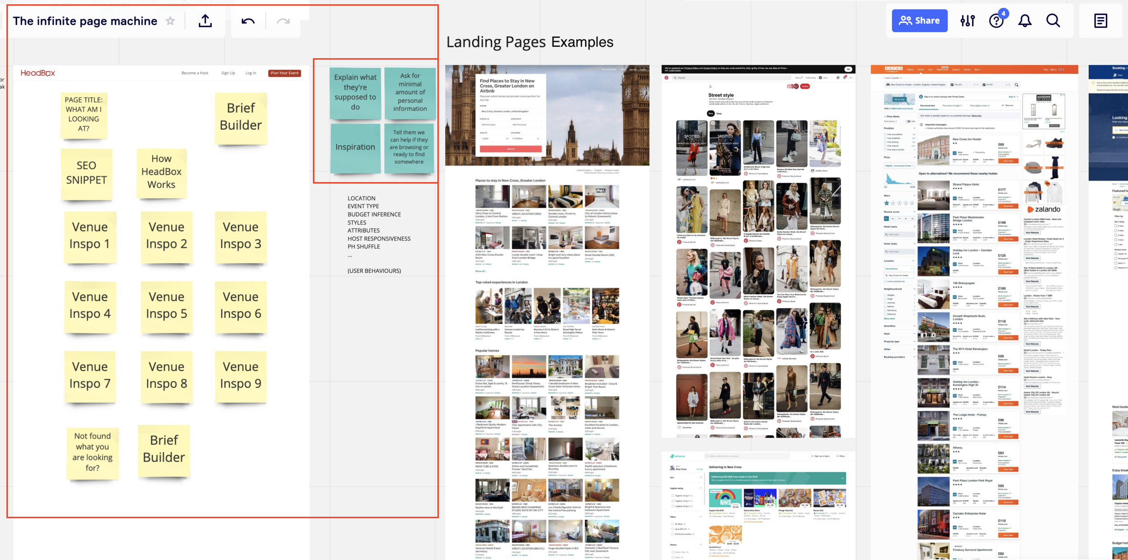Open the help question mark icon
Viewport: 1128px width, 560px height.
click(996, 21)
